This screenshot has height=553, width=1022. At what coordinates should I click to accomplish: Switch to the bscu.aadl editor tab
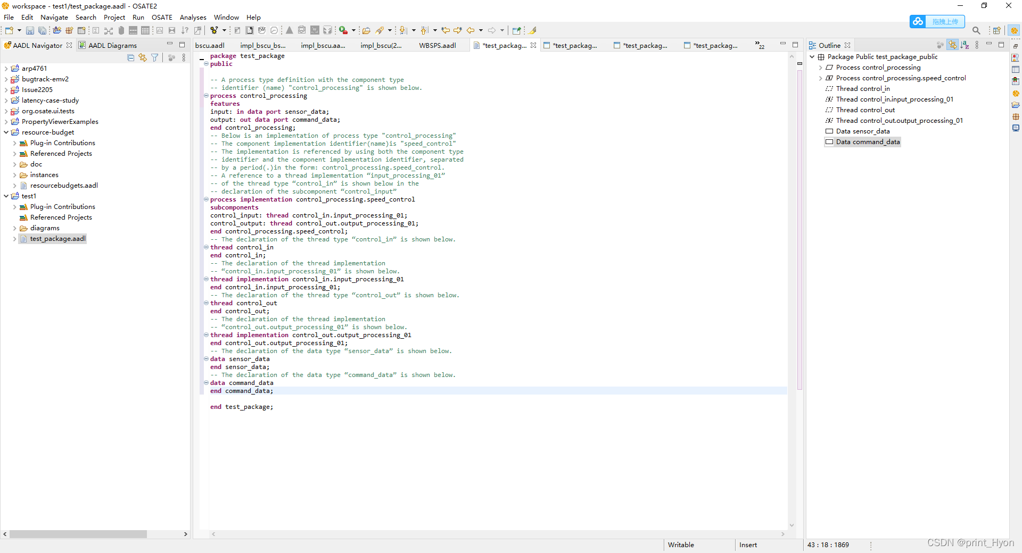pos(210,45)
